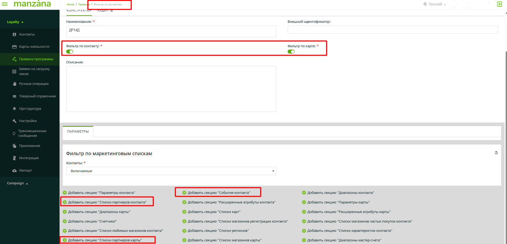The image size is (507, 244).
Task: Open the Русский language selector
Action: point(435,4)
